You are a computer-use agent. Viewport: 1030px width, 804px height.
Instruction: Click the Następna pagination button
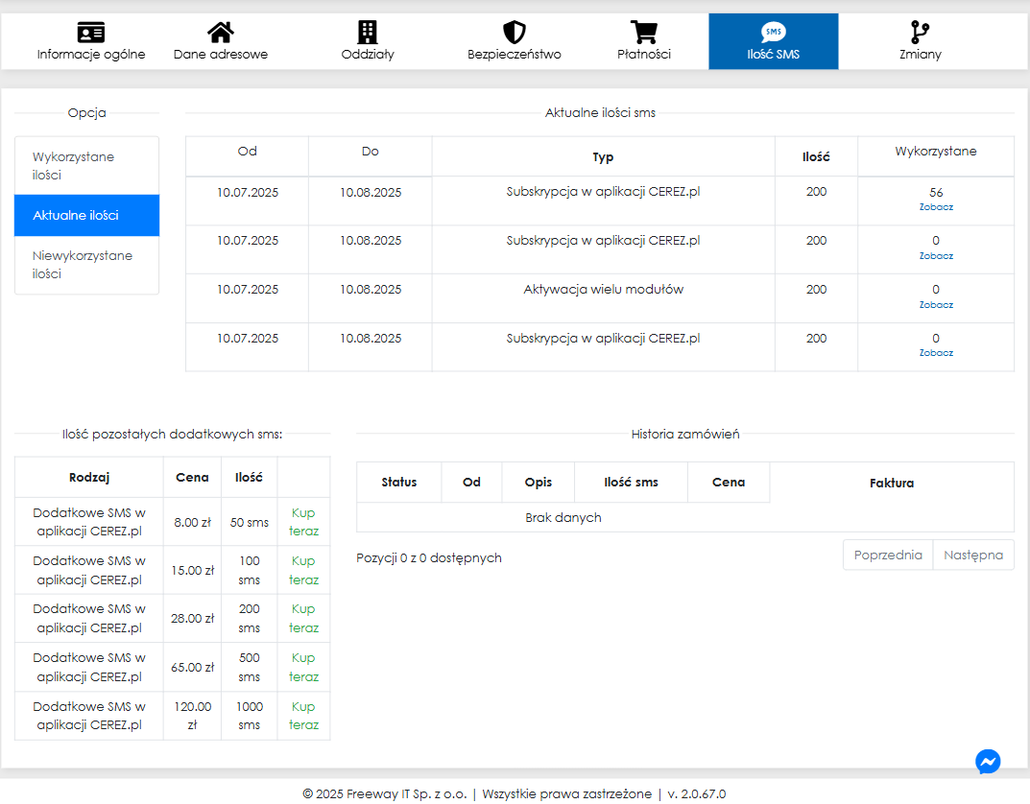(x=972, y=555)
